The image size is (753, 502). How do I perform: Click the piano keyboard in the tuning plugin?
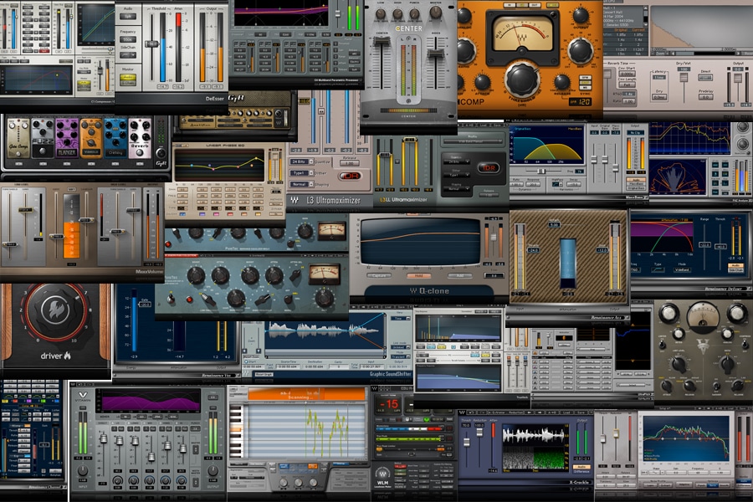(x=236, y=433)
